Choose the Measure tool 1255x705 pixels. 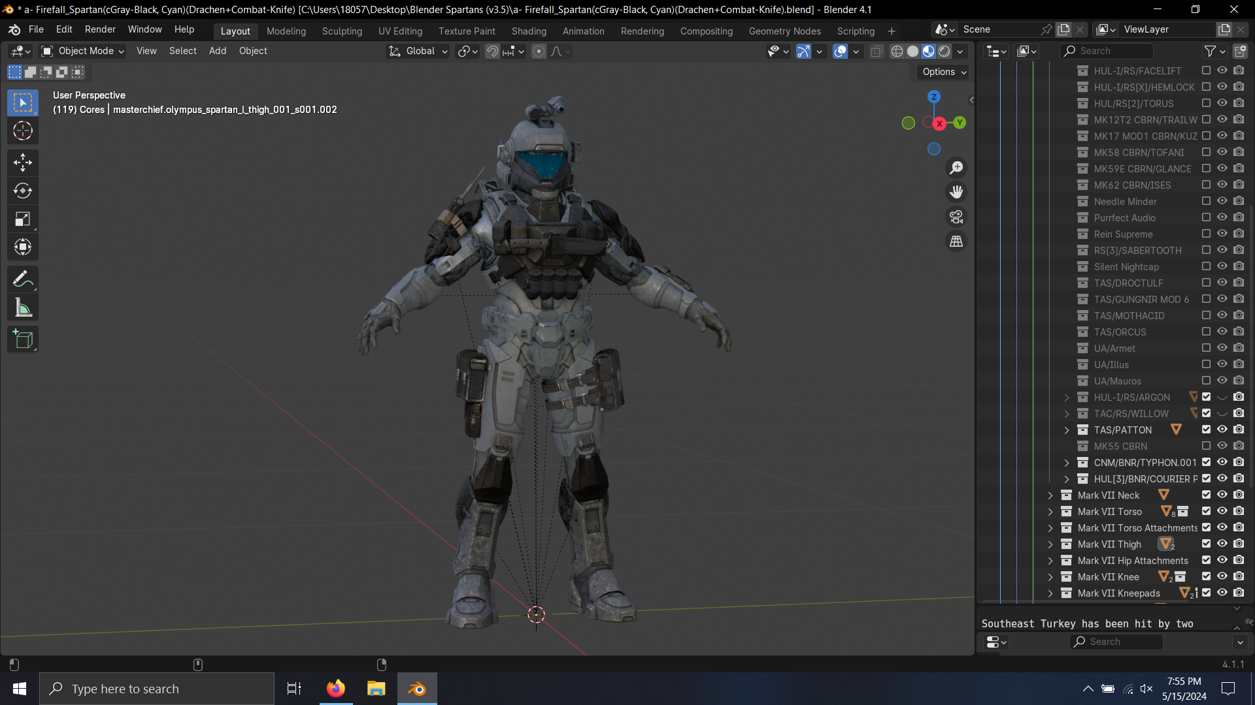tap(23, 308)
